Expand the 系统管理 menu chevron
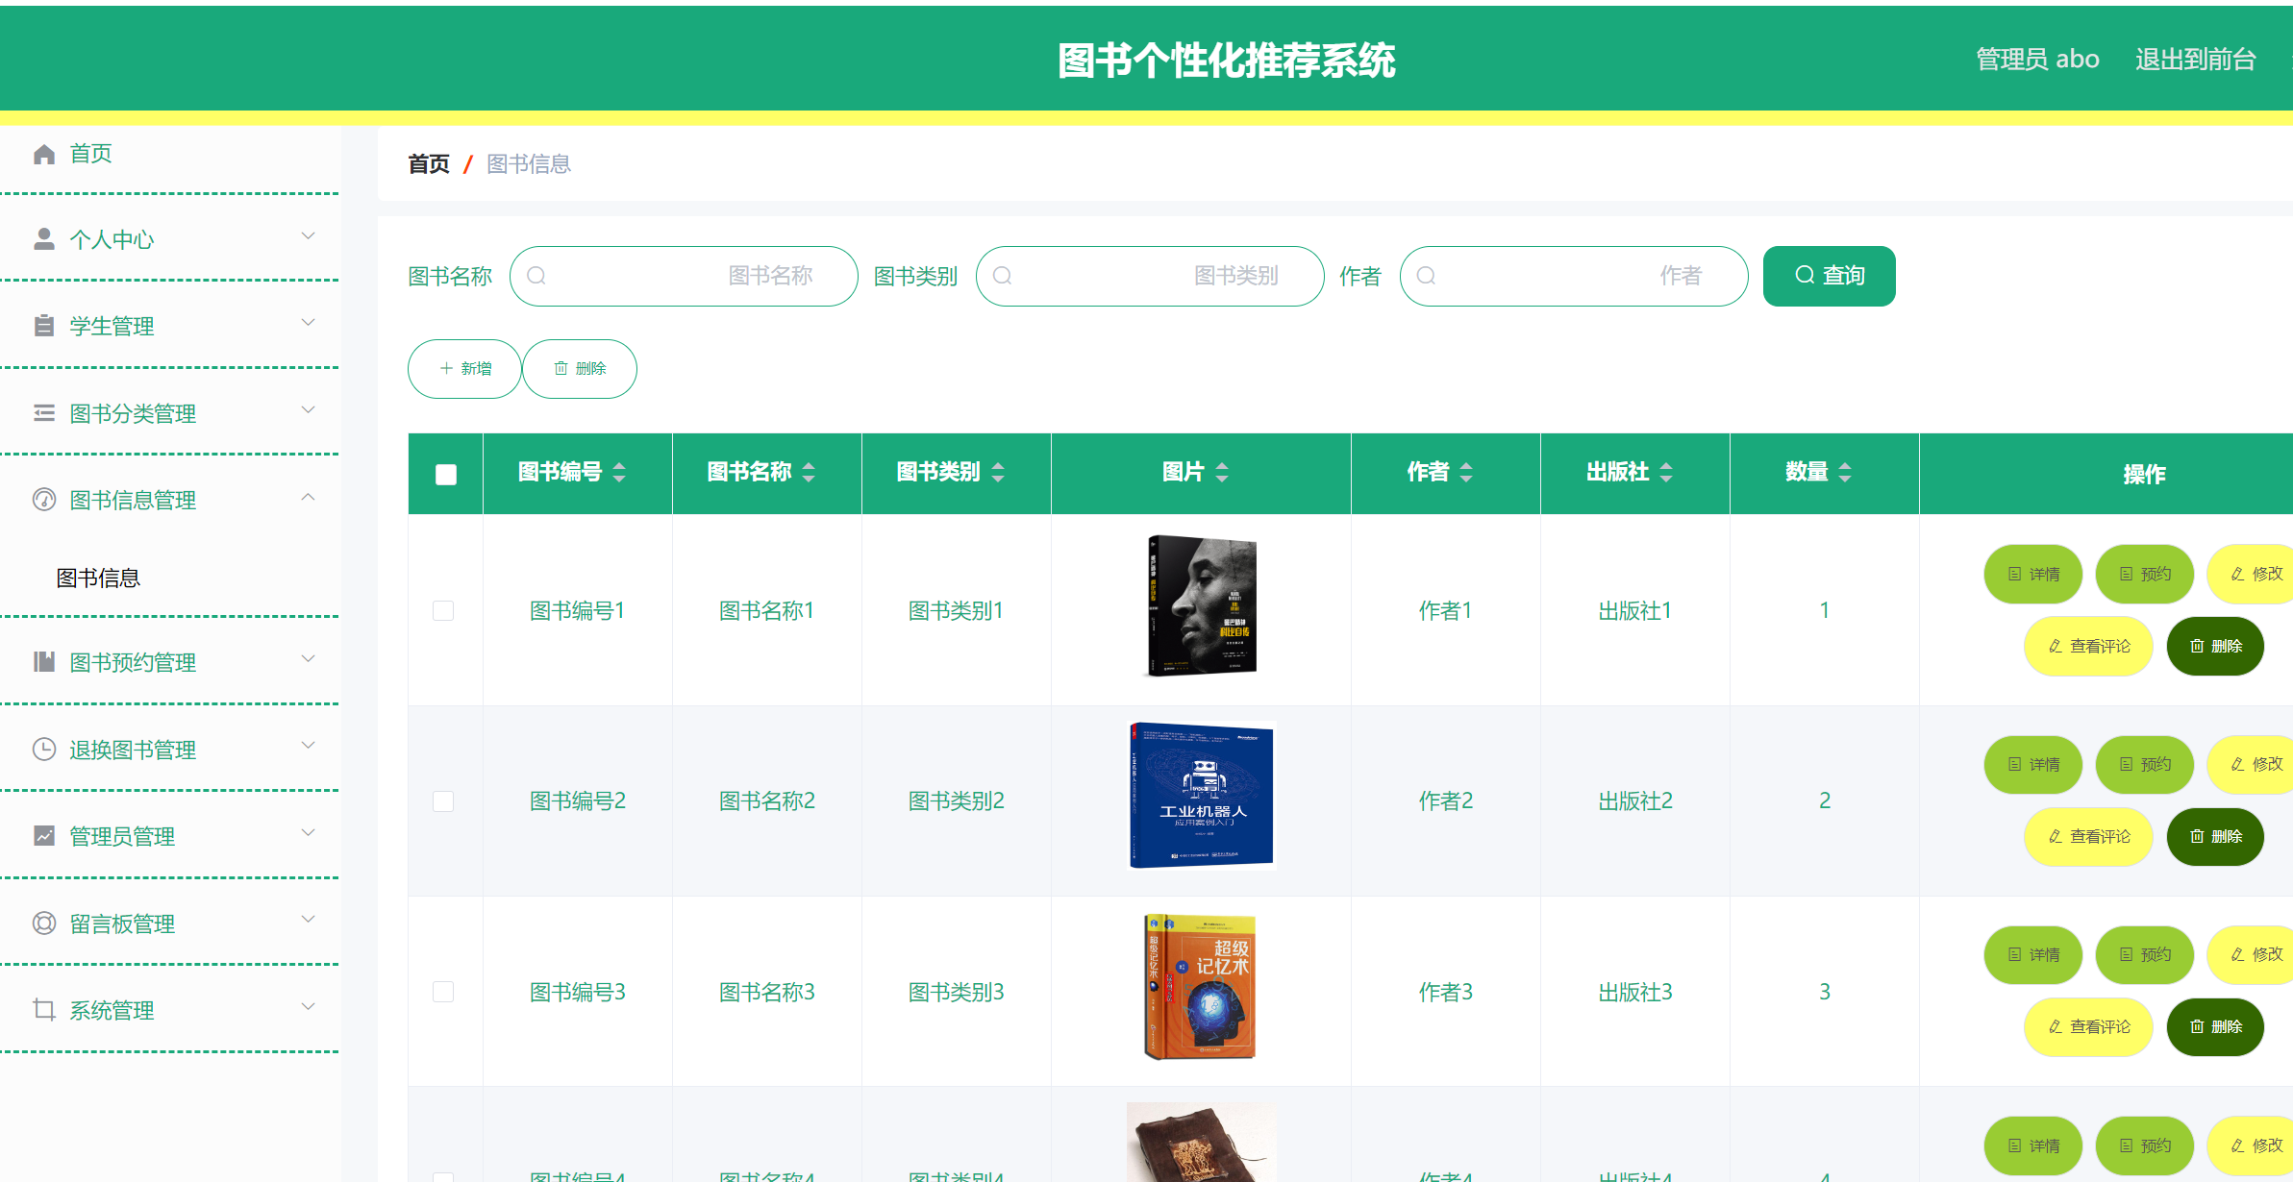Screen dimensions: 2293x1182 point(309,1007)
